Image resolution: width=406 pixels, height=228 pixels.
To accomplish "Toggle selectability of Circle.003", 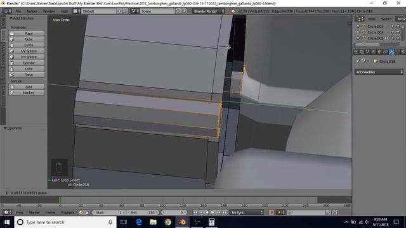I will pos(392,27).
